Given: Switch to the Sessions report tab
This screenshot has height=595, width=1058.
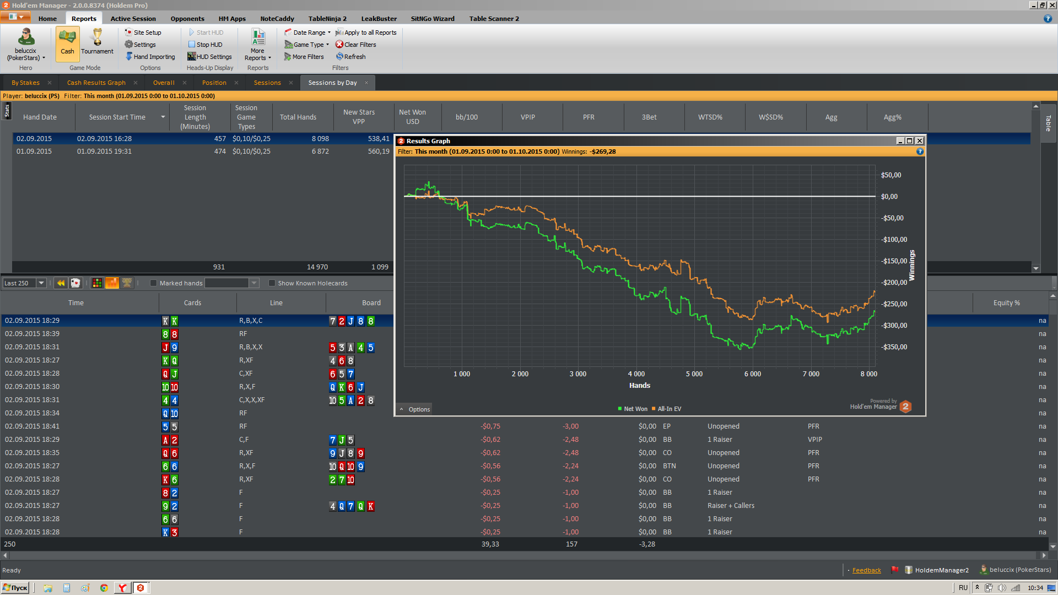Looking at the screenshot, I should click(x=267, y=83).
